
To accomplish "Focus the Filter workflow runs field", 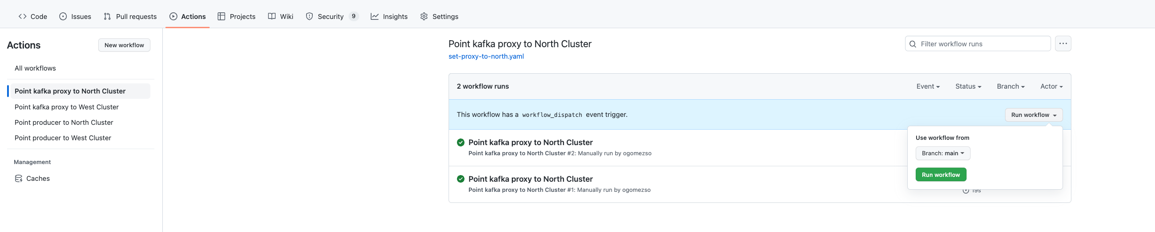I will (x=978, y=44).
